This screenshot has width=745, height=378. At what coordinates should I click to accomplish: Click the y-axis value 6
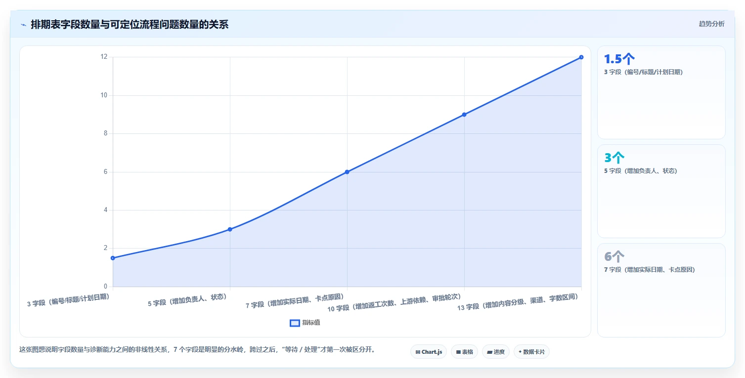[x=105, y=172]
